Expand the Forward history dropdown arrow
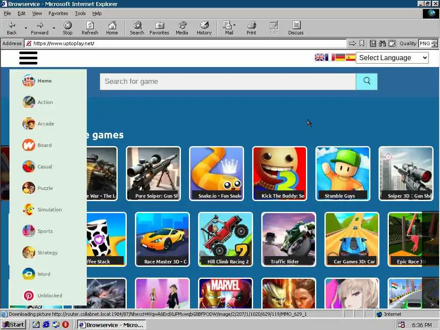 [x=54, y=28]
